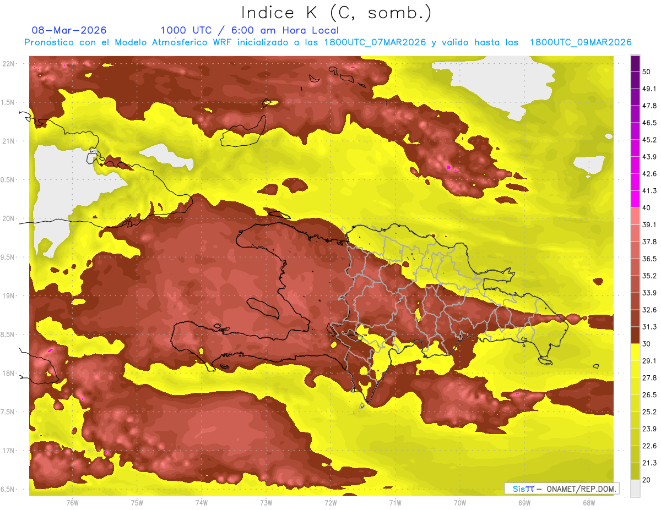Click the "23.9" colorbar label
Viewport: 661px width, 510px height.
[x=649, y=429]
